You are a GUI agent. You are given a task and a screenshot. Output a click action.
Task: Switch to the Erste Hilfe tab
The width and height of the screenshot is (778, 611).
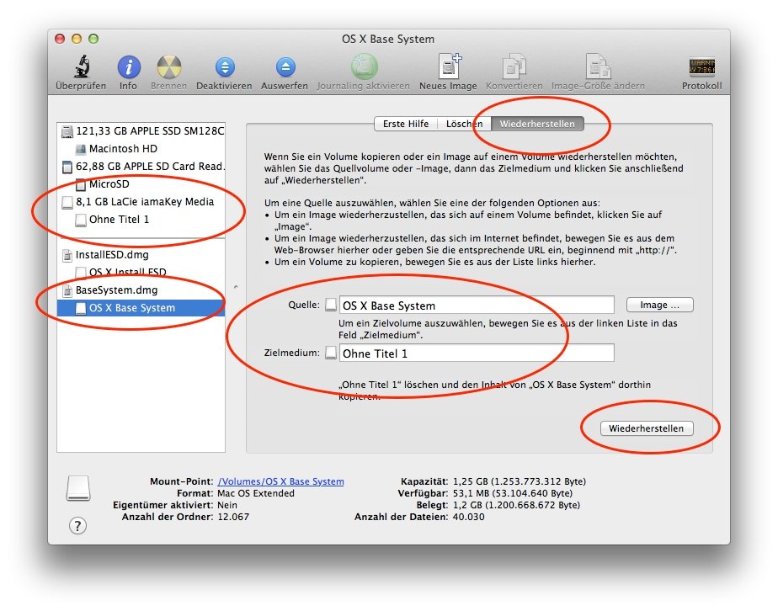(x=405, y=124)
